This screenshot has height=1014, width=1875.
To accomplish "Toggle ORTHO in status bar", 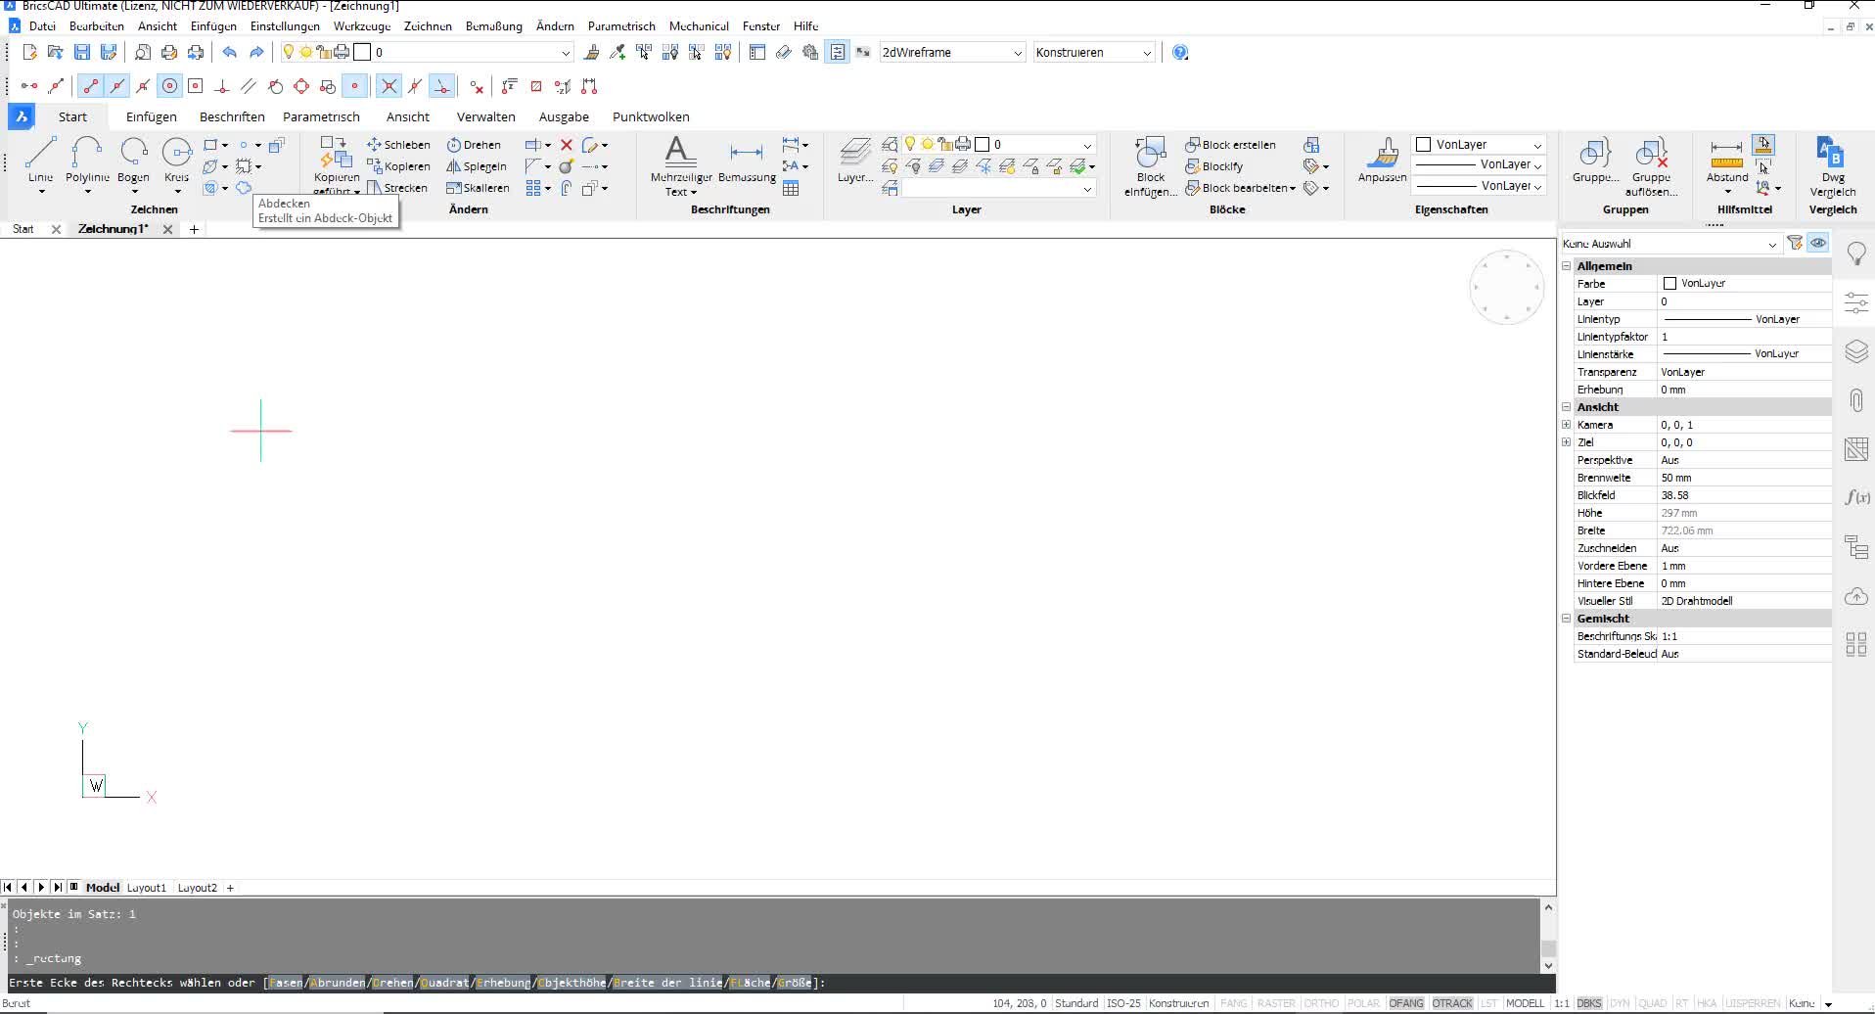I will coord(1321,1003).
